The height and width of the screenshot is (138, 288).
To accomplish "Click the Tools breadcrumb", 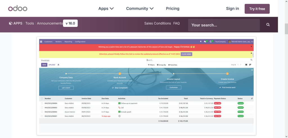I will (x=30, y=24).
